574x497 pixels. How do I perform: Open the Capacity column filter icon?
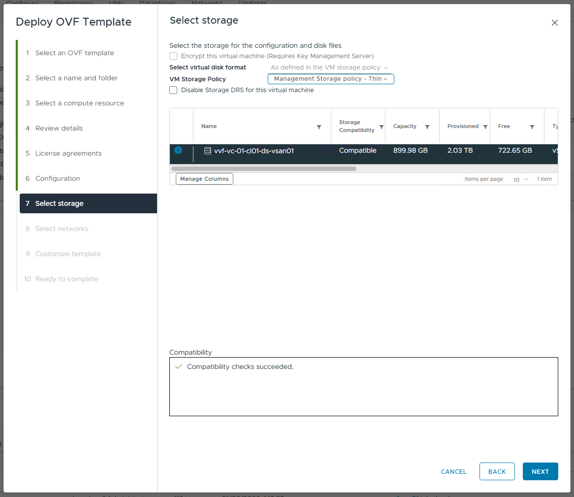pyautogui.click(x=427, y=127)
